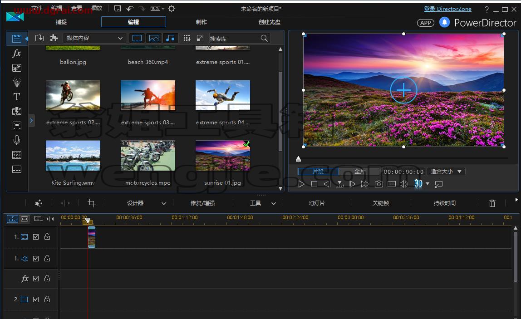Click the 登录 DirectorZone link

(447, 9)
